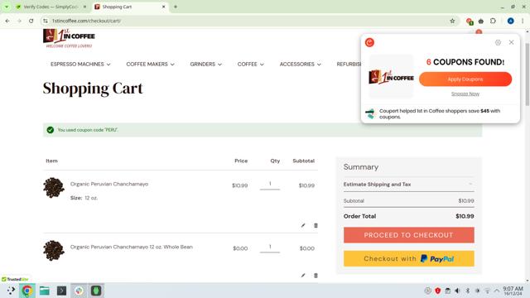Open the Coupert extension icon in toolbar
Screen dimensions: 530x298
[x=469, y=22]
